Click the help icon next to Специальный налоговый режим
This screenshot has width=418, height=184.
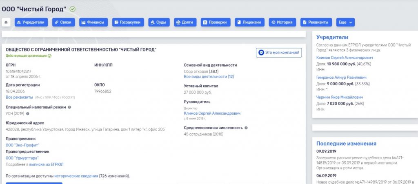pyautogui.click(x=69, y=107)
